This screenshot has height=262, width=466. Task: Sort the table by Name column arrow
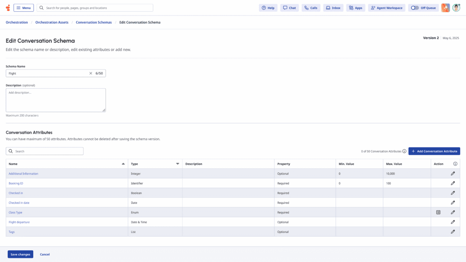(123, 164)
